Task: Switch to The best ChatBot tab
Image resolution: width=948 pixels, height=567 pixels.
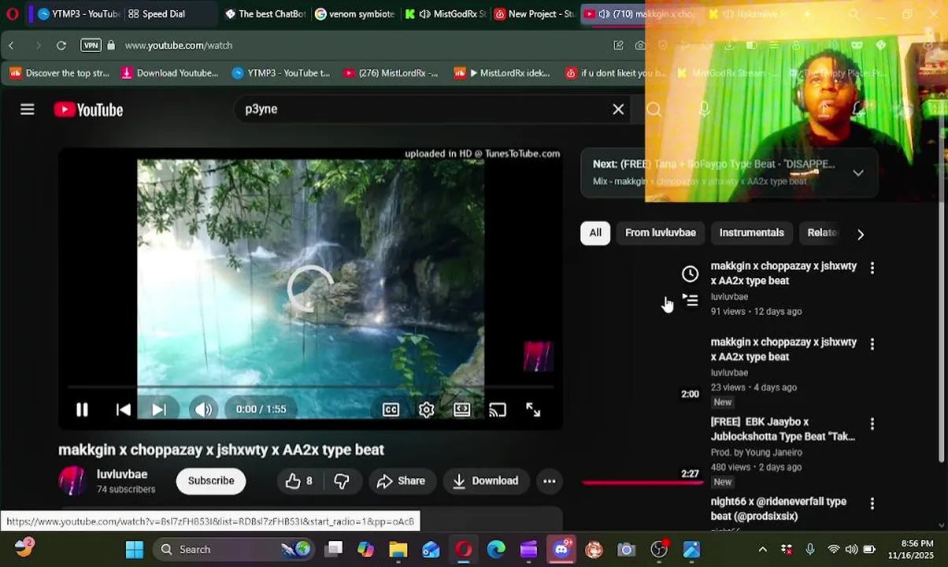Action: 265,14
